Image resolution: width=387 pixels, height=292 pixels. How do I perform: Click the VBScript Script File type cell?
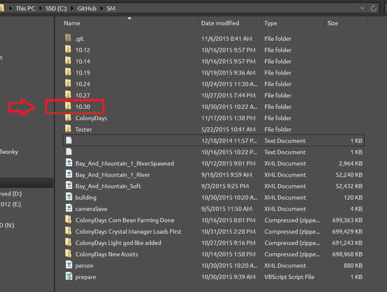click(289, 277)
